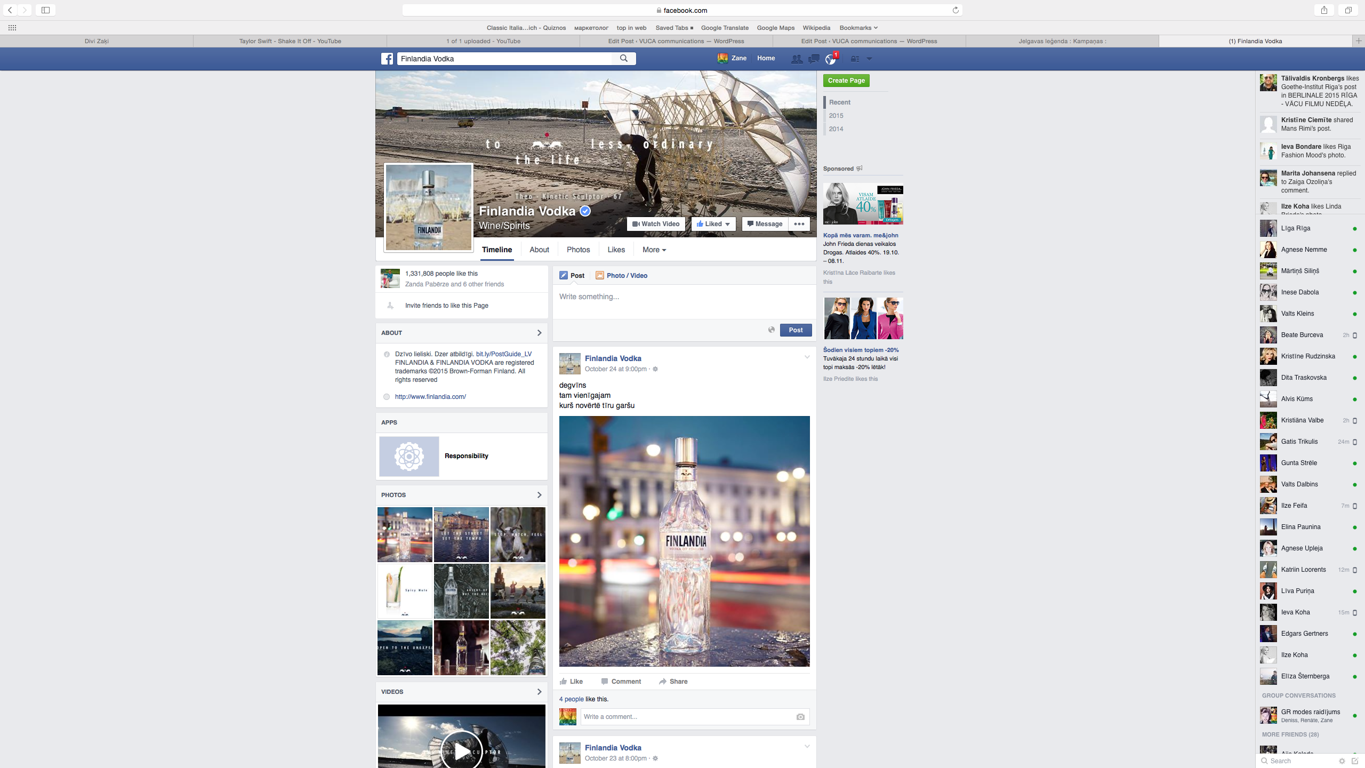Click the search magnifier button
This screenshot has width=1365, height=768.
coord(624,59)
